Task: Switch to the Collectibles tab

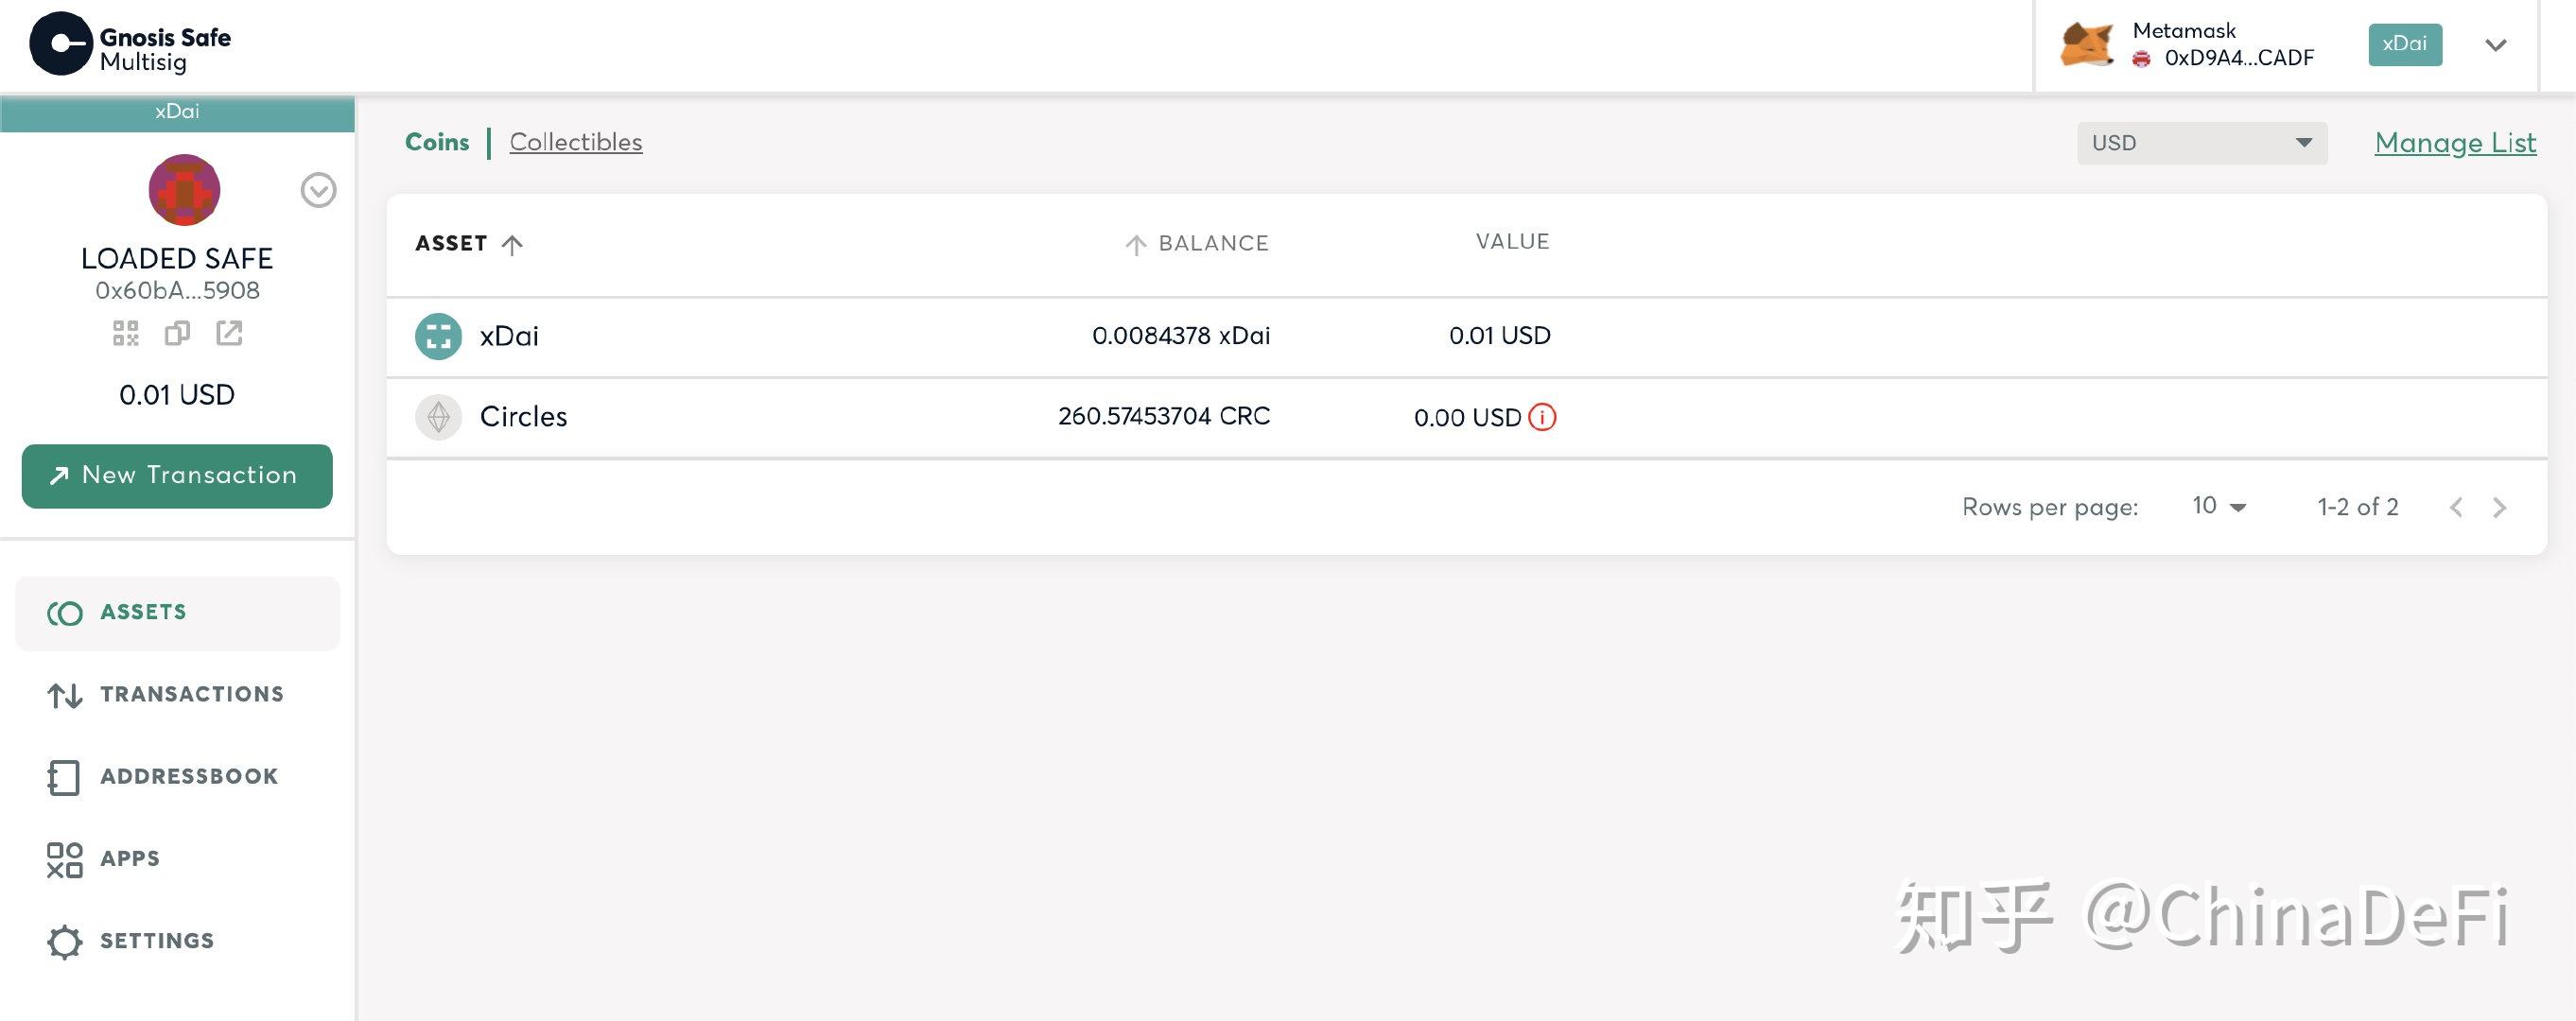Action: 575,141
